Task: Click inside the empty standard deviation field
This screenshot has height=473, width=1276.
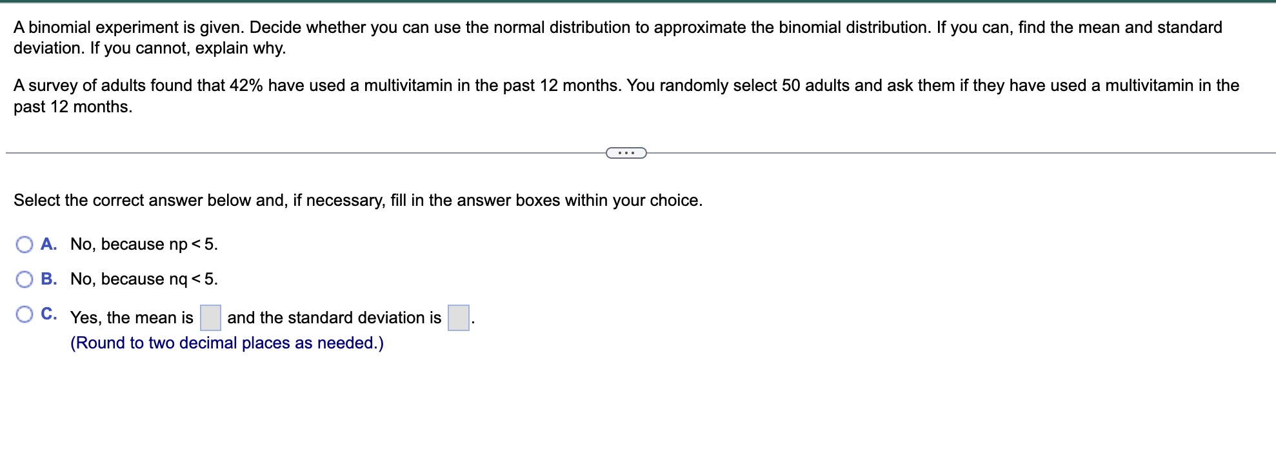Action: click(x=459, y=317)
